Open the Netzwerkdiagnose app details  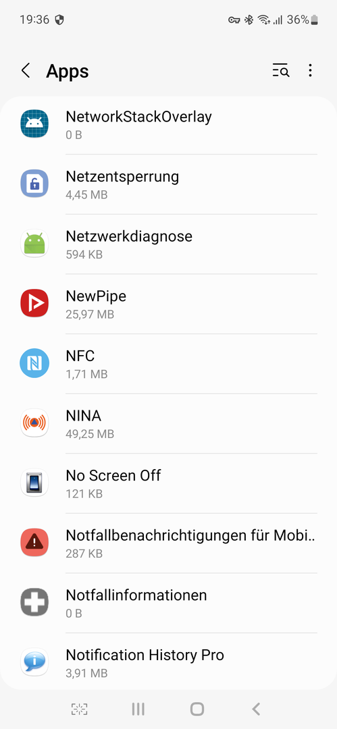(169, 244)
